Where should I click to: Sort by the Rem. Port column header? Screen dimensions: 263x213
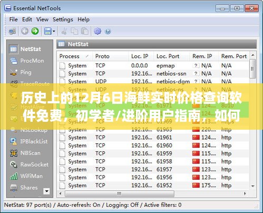(234, 56)
